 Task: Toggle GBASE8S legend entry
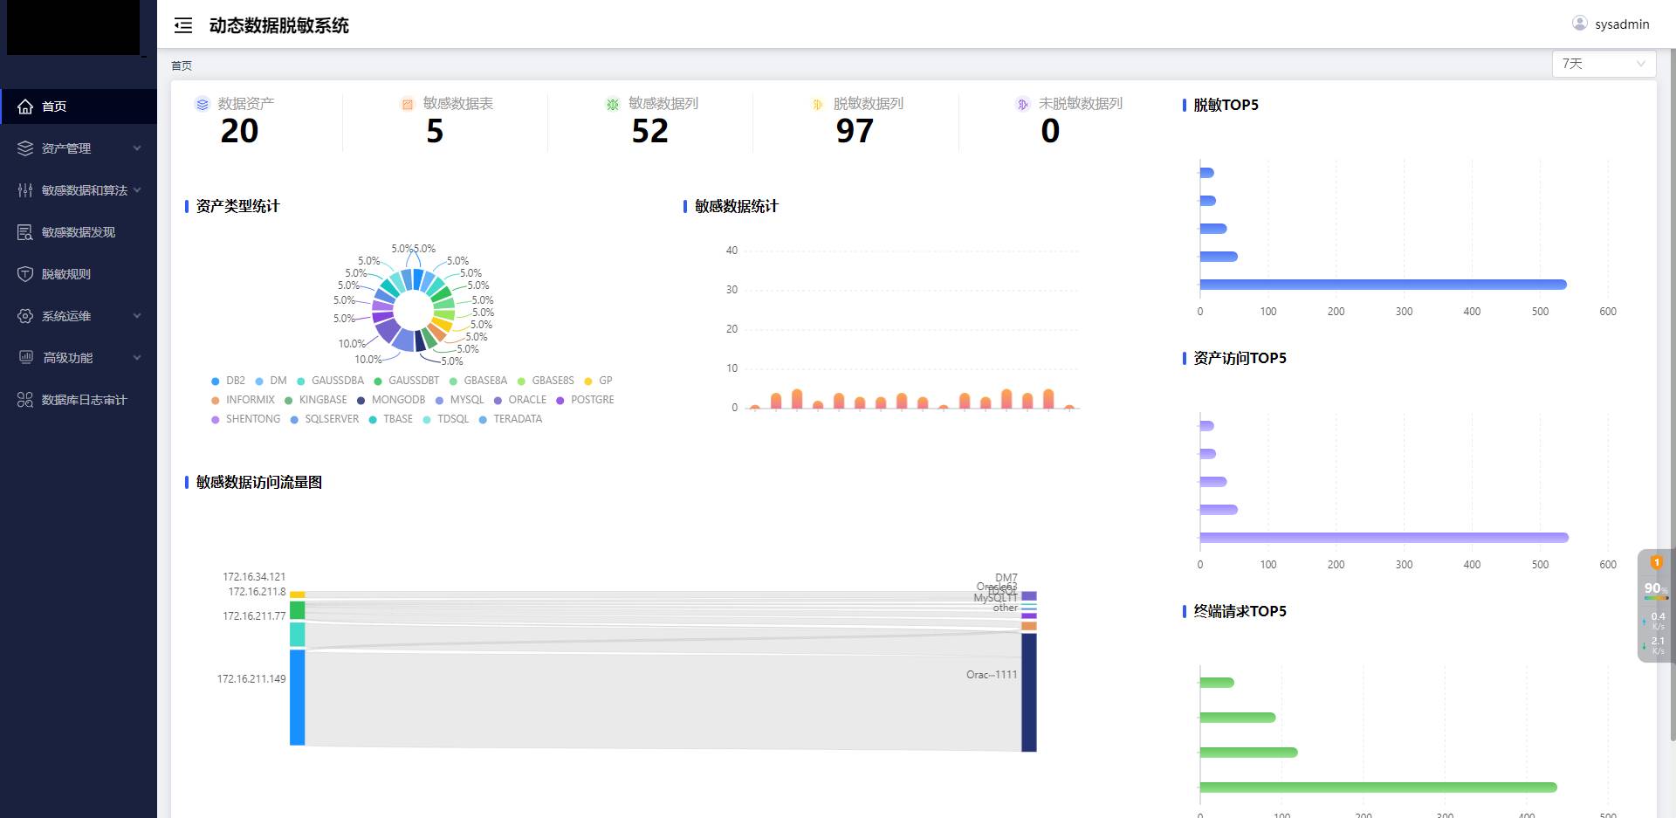tap(546, 381)
